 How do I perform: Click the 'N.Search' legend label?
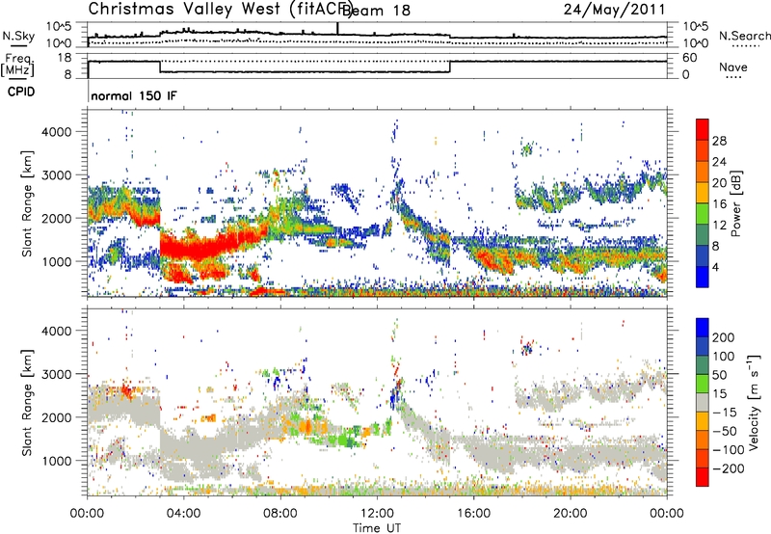click(x=744, y=36)
